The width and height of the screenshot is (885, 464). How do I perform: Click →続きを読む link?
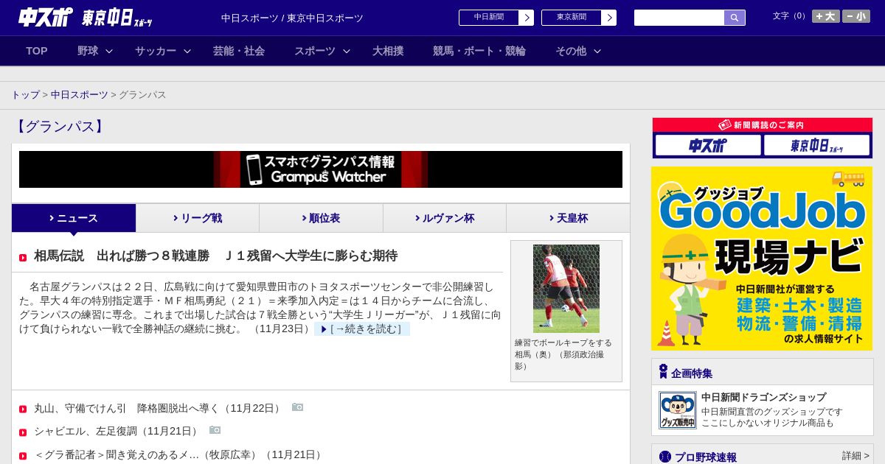point(362,329)
